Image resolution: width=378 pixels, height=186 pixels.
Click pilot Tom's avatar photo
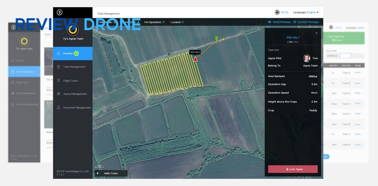(306, 58)
